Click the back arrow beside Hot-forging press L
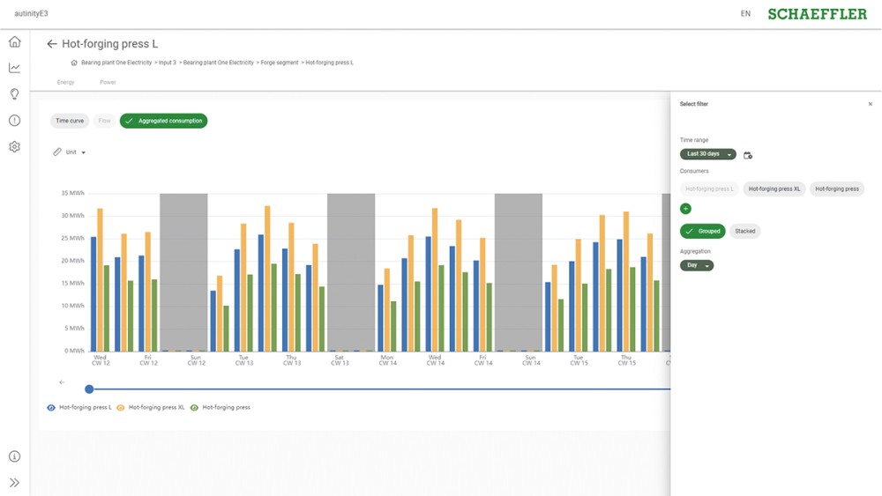Viewport: 882px width, 496px height. pyautogui.click(x=51, y=44)
